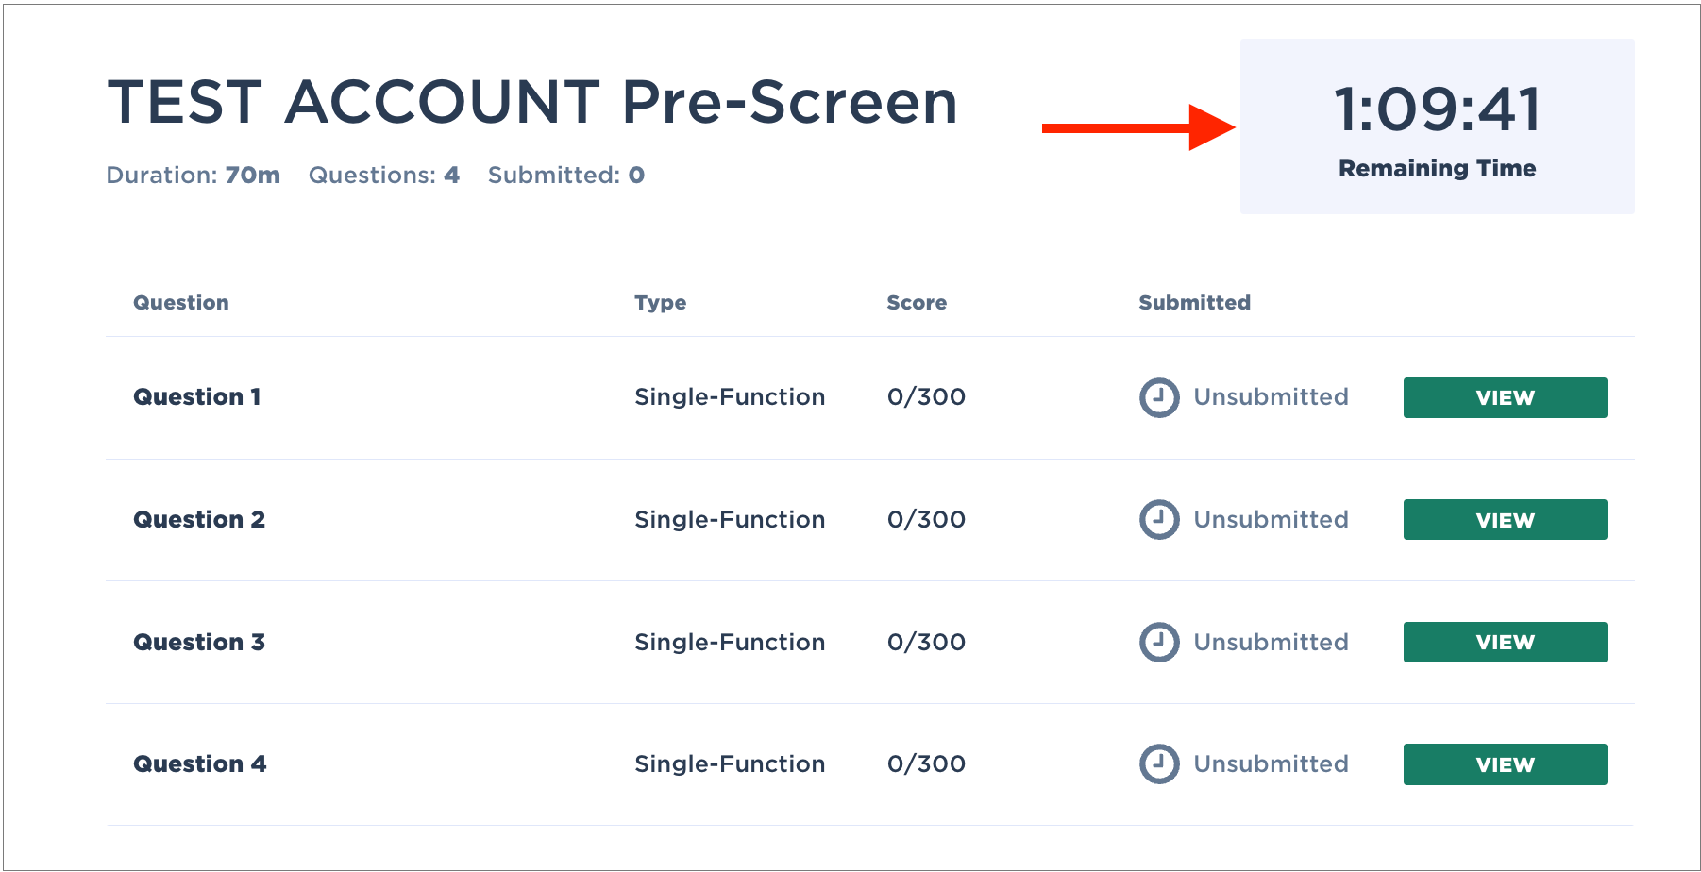The image size is (1701, 872).
Task: Click the clock icon for Question 3
Action: point(1159,643)
